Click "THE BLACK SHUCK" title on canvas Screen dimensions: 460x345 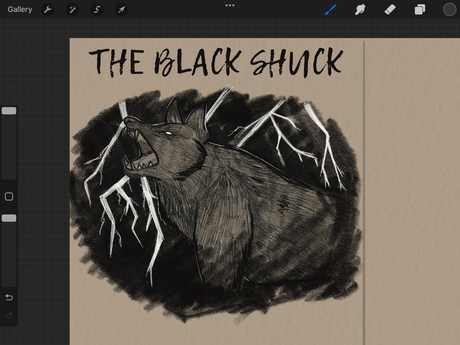[216, 63]
